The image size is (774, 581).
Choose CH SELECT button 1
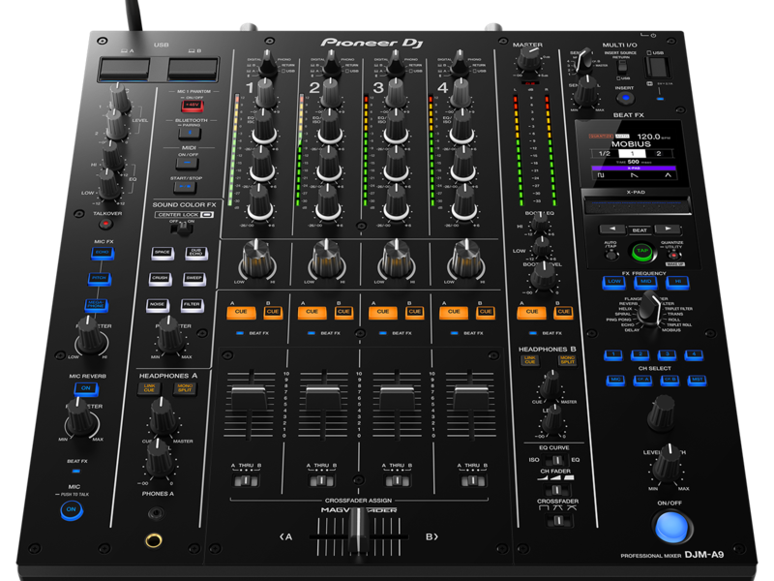point(613,354)
